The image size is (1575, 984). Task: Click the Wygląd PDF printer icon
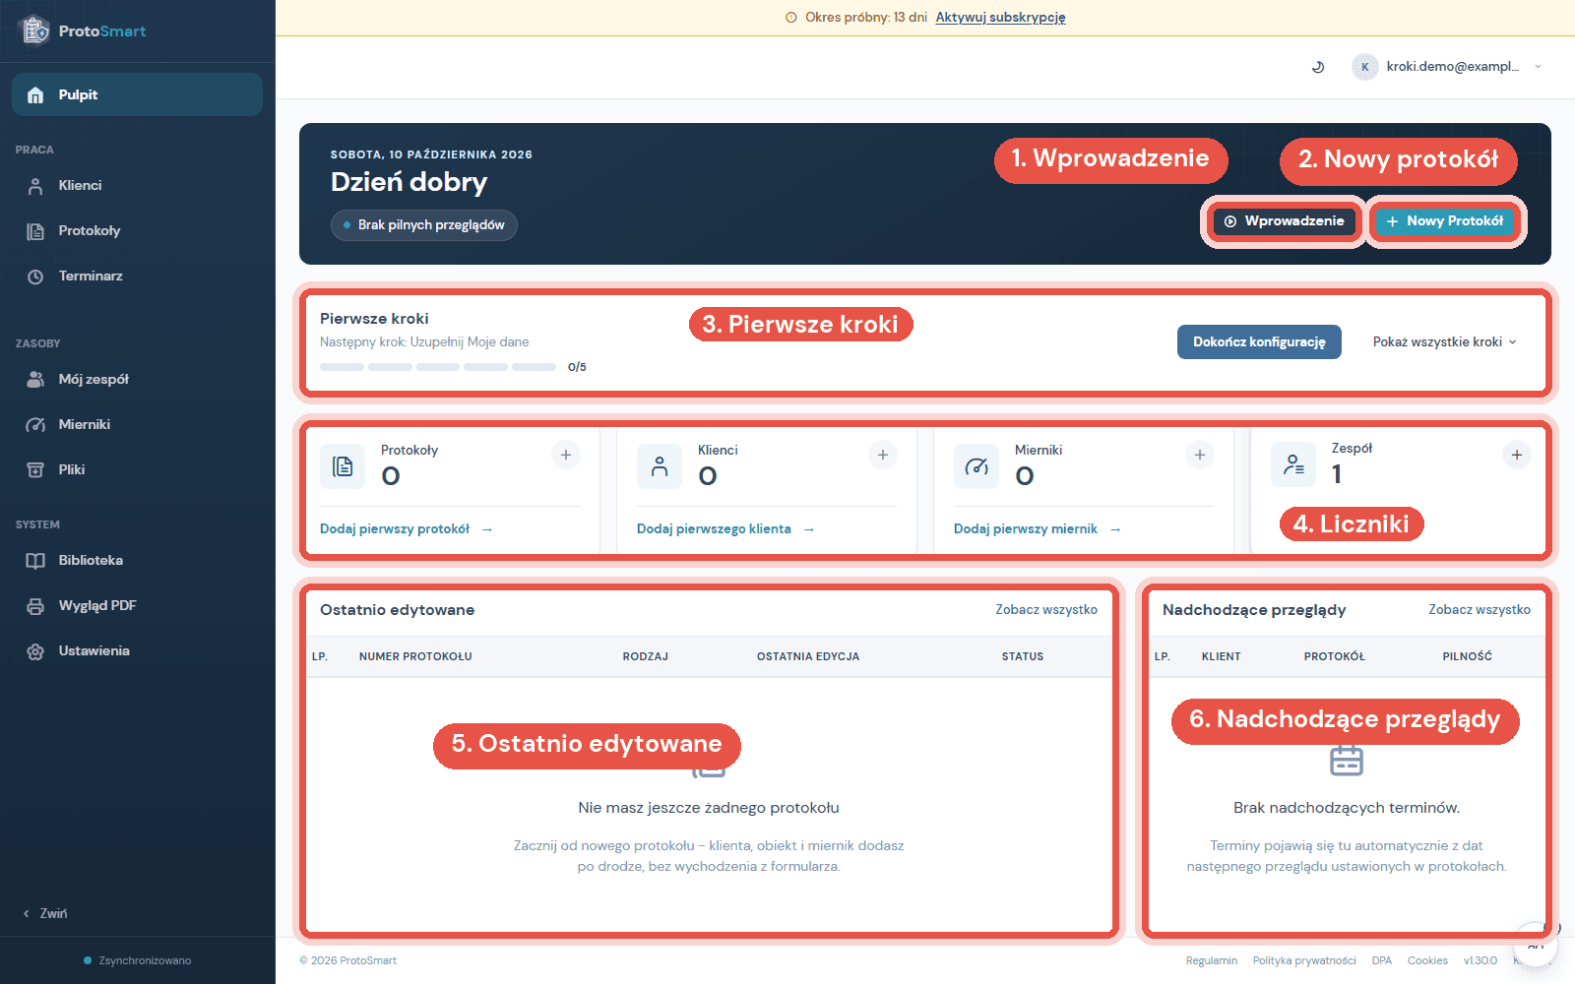point(35,605)
